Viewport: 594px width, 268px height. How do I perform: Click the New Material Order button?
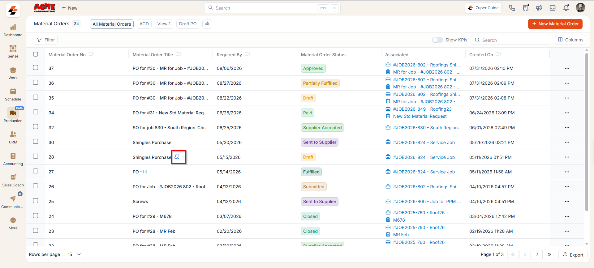(x=555, y=24)
